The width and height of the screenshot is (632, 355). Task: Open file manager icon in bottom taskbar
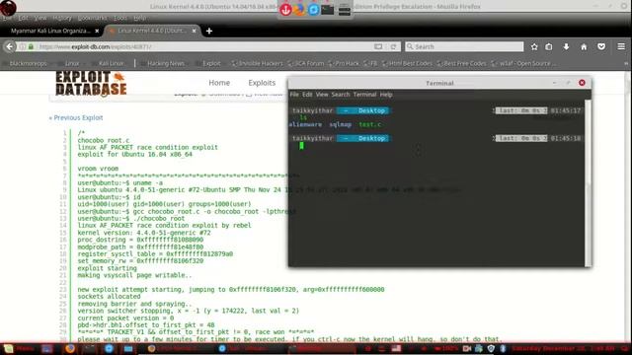(128, 348)
